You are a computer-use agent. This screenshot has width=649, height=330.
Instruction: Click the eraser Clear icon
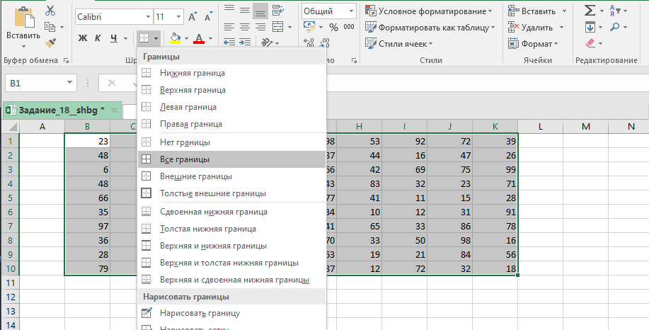590,43
